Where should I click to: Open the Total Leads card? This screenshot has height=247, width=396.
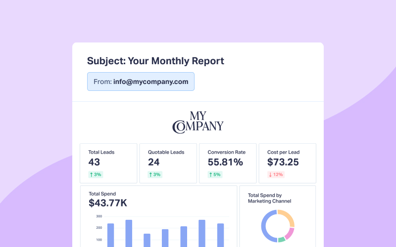tap(108, 163)
